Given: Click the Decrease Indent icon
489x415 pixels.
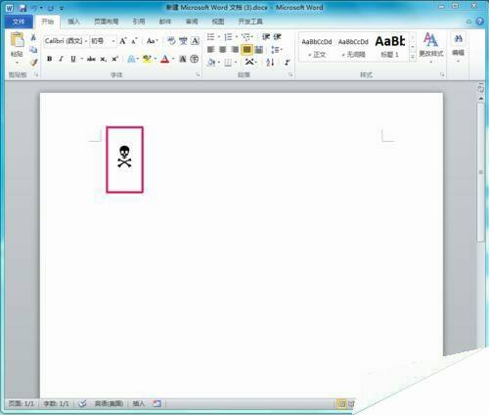Looking at the screenshot, I should click(266, 36).
